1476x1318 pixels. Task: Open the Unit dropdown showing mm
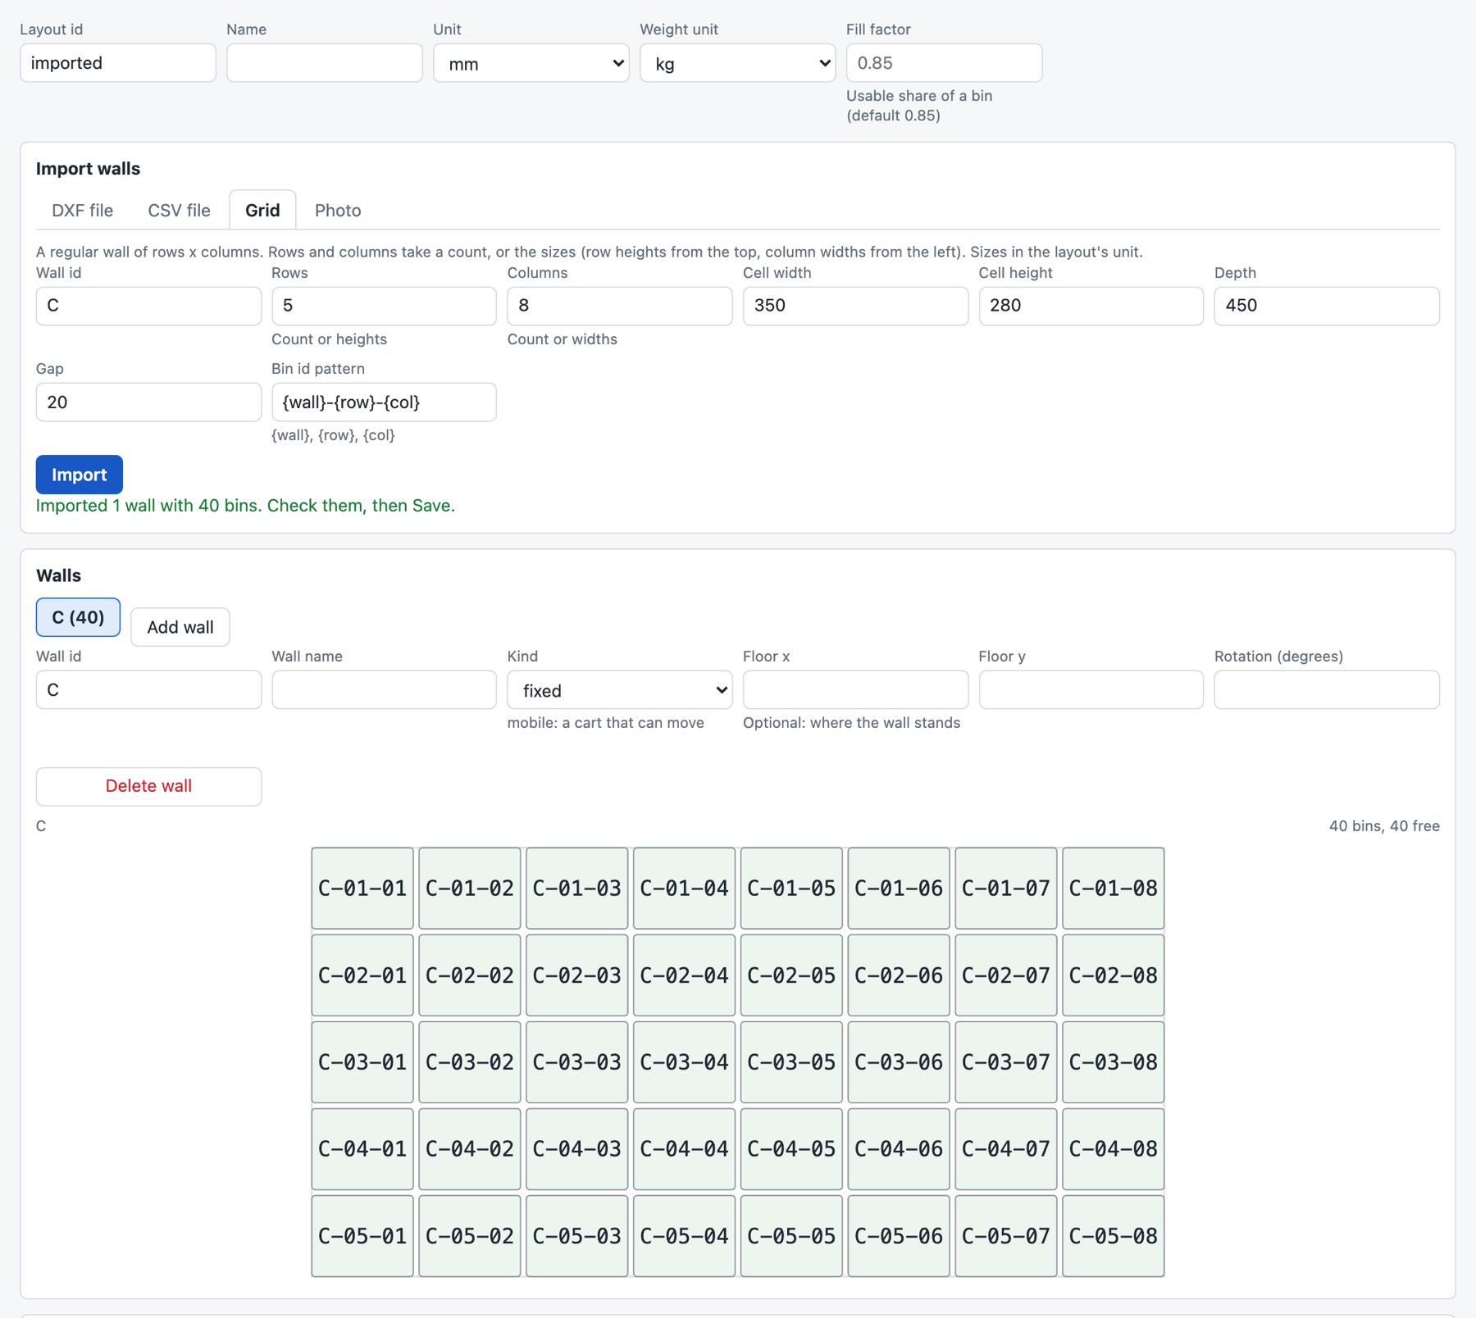coord(531,63)
